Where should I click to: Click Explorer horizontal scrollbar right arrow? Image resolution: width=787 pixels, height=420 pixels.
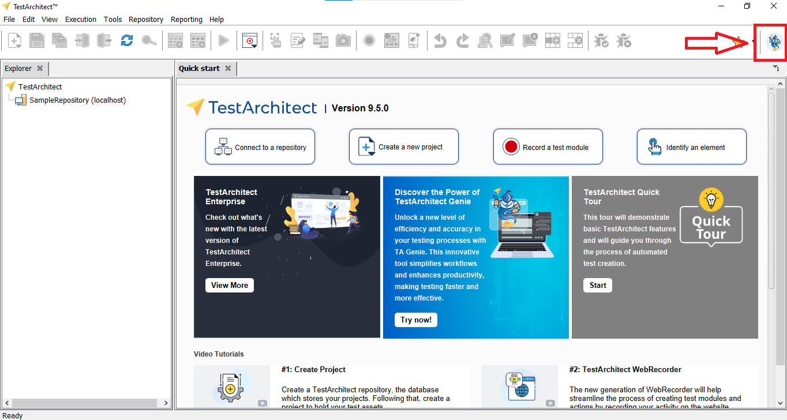click(x=166, y=403)
